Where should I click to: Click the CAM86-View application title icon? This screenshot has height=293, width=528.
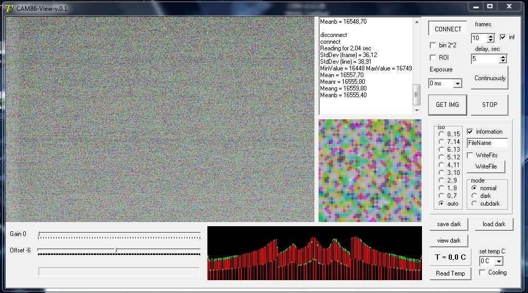[x=10, y=8]
